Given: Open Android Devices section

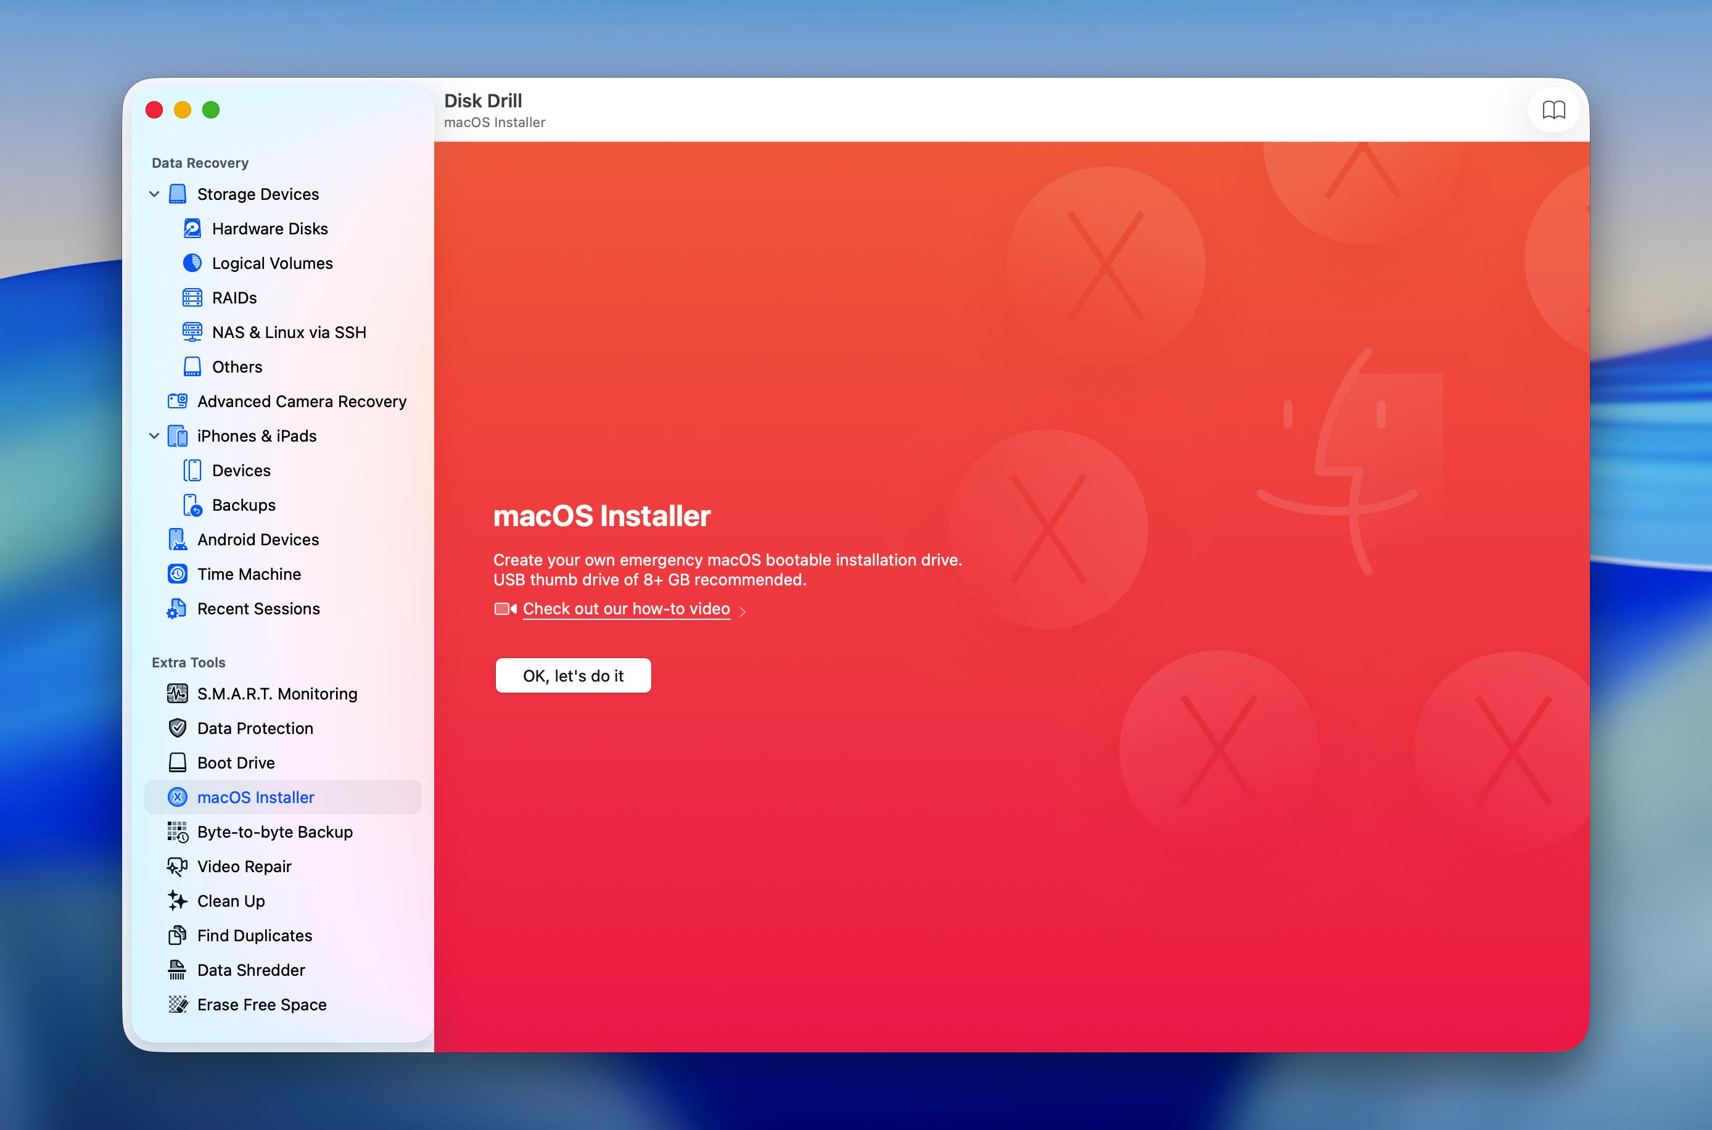Looking at the screenshot, I should click(283, 540).
